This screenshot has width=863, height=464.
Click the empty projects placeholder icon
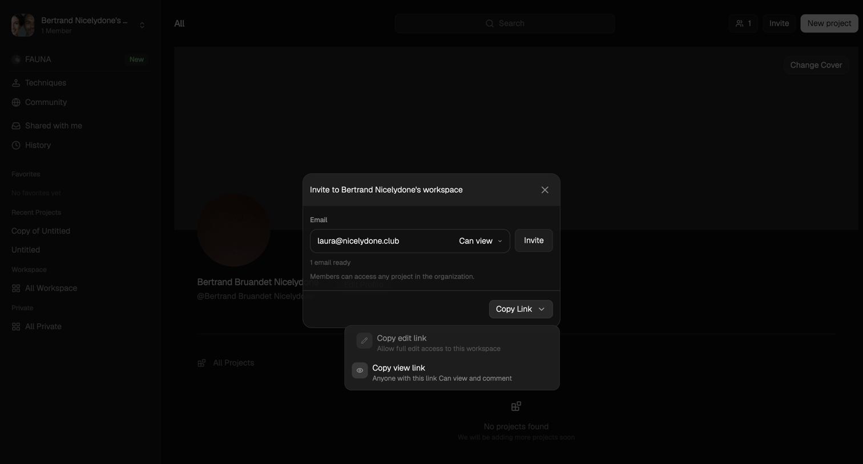(516, 406)
